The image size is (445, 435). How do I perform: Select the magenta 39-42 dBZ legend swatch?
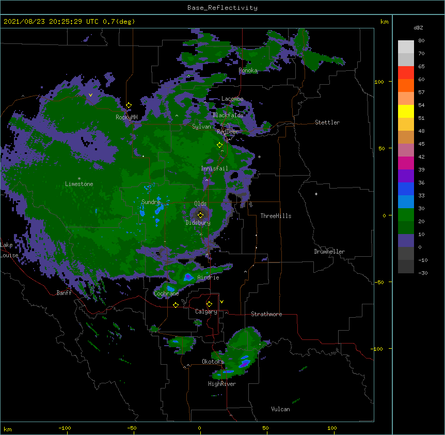[406, 163]
